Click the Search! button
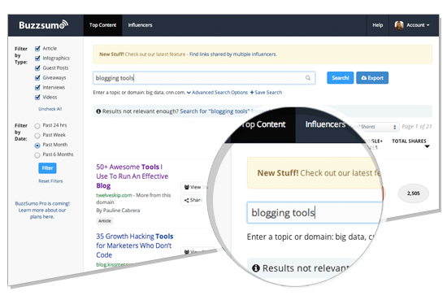Screen dimensions: 447x300 340,78
